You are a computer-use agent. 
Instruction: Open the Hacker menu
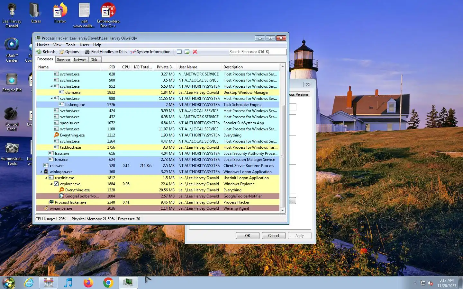click(x=43, y=45)
